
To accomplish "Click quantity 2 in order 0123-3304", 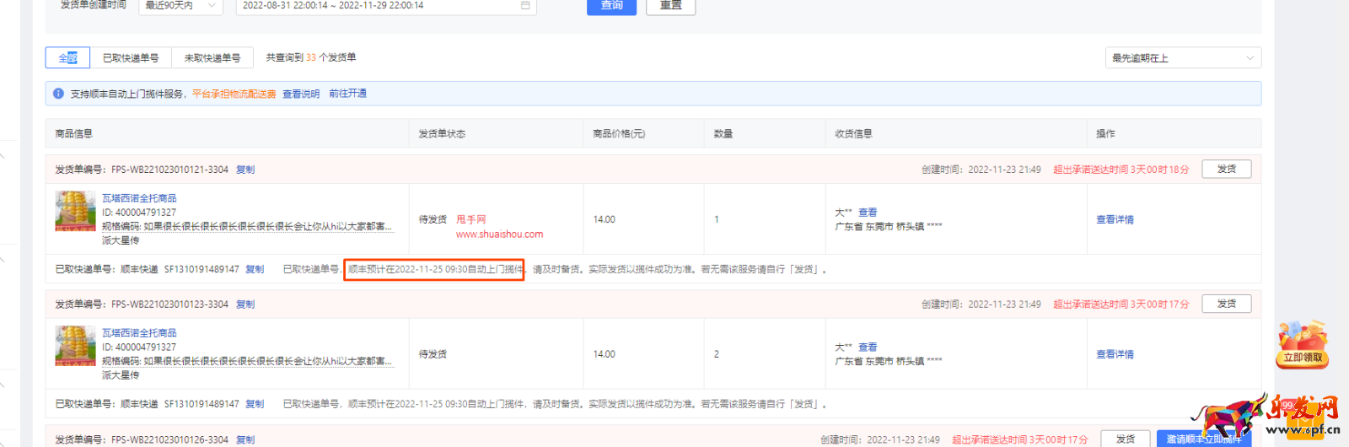I will (x=717, y=354).
